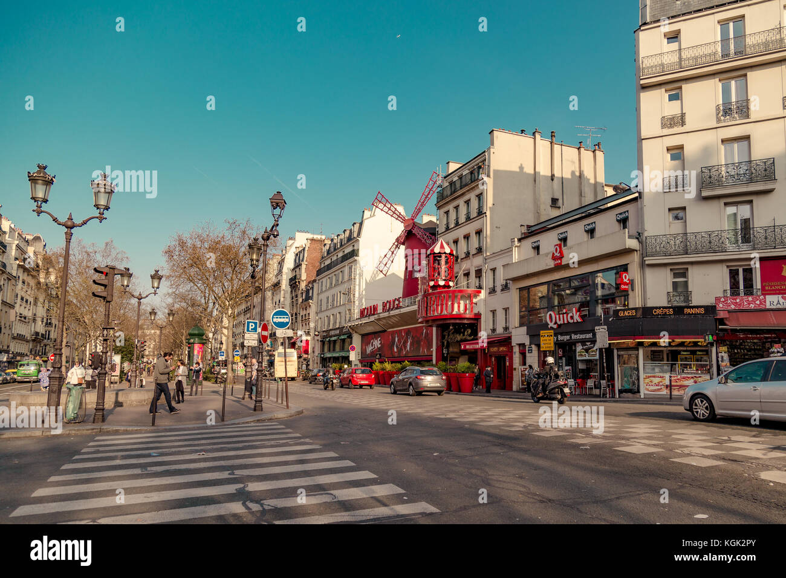Click the silver car at the right edge
Image resolution: width=786 pixels, height=578 pixels.
point(735,390)
